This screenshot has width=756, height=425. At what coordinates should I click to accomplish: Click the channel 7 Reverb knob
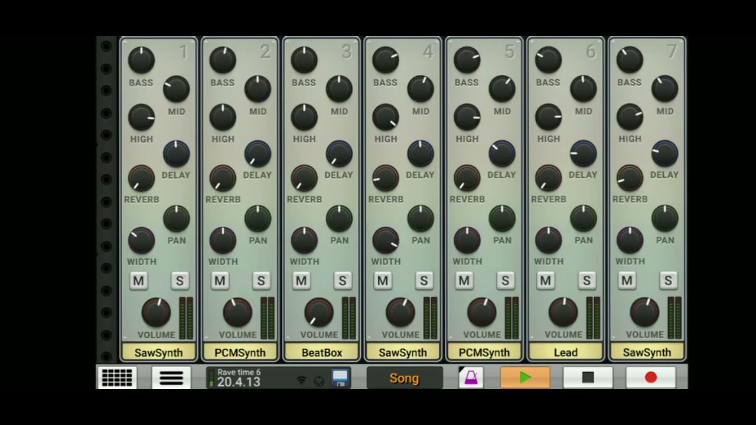tap(630, 178)
